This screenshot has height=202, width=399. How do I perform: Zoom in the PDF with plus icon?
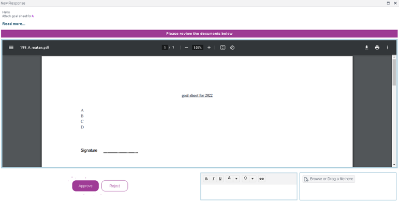click(x=209, y=48)
